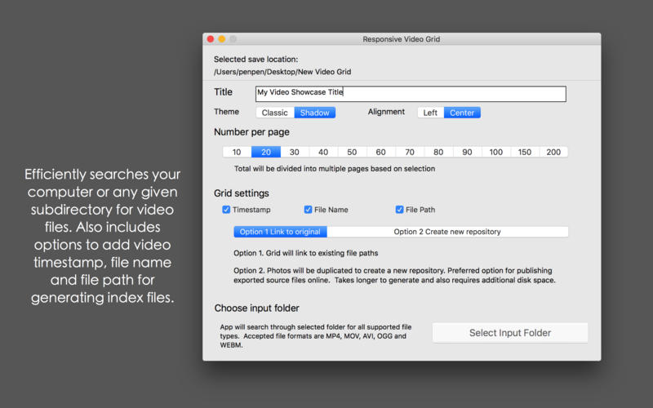Image resolution: width=653 pixels, height=408 pixels.
Task: Click the Title text input field
Action: click(411, 94)
